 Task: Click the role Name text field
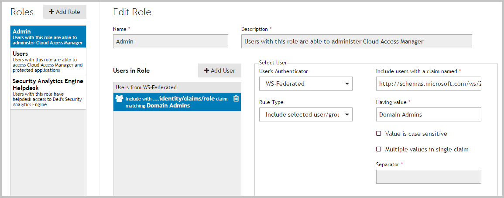[170, 41]
